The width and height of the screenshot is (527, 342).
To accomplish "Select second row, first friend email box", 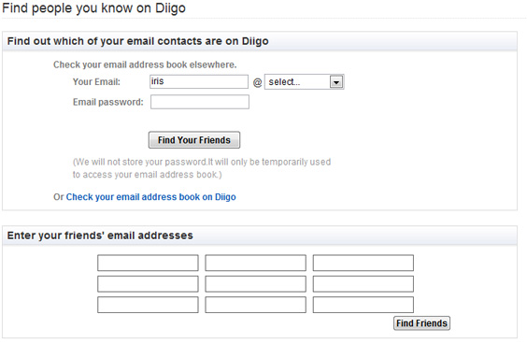I will tap(148, 284).
